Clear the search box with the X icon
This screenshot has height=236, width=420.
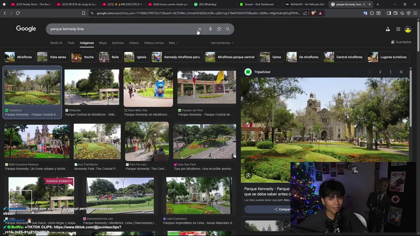[x=199, y=29]
